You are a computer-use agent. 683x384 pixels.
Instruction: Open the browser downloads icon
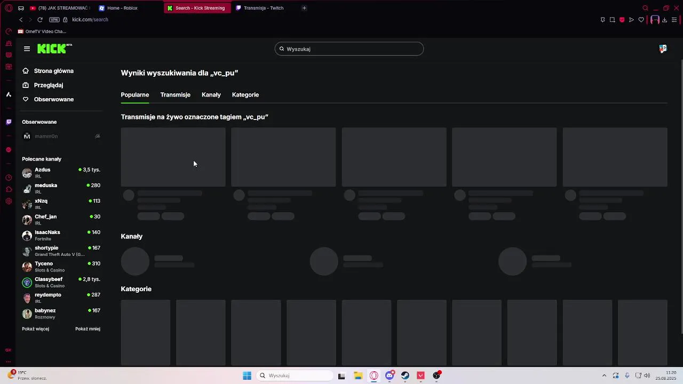pyautogui.click(x=664, y=20)
